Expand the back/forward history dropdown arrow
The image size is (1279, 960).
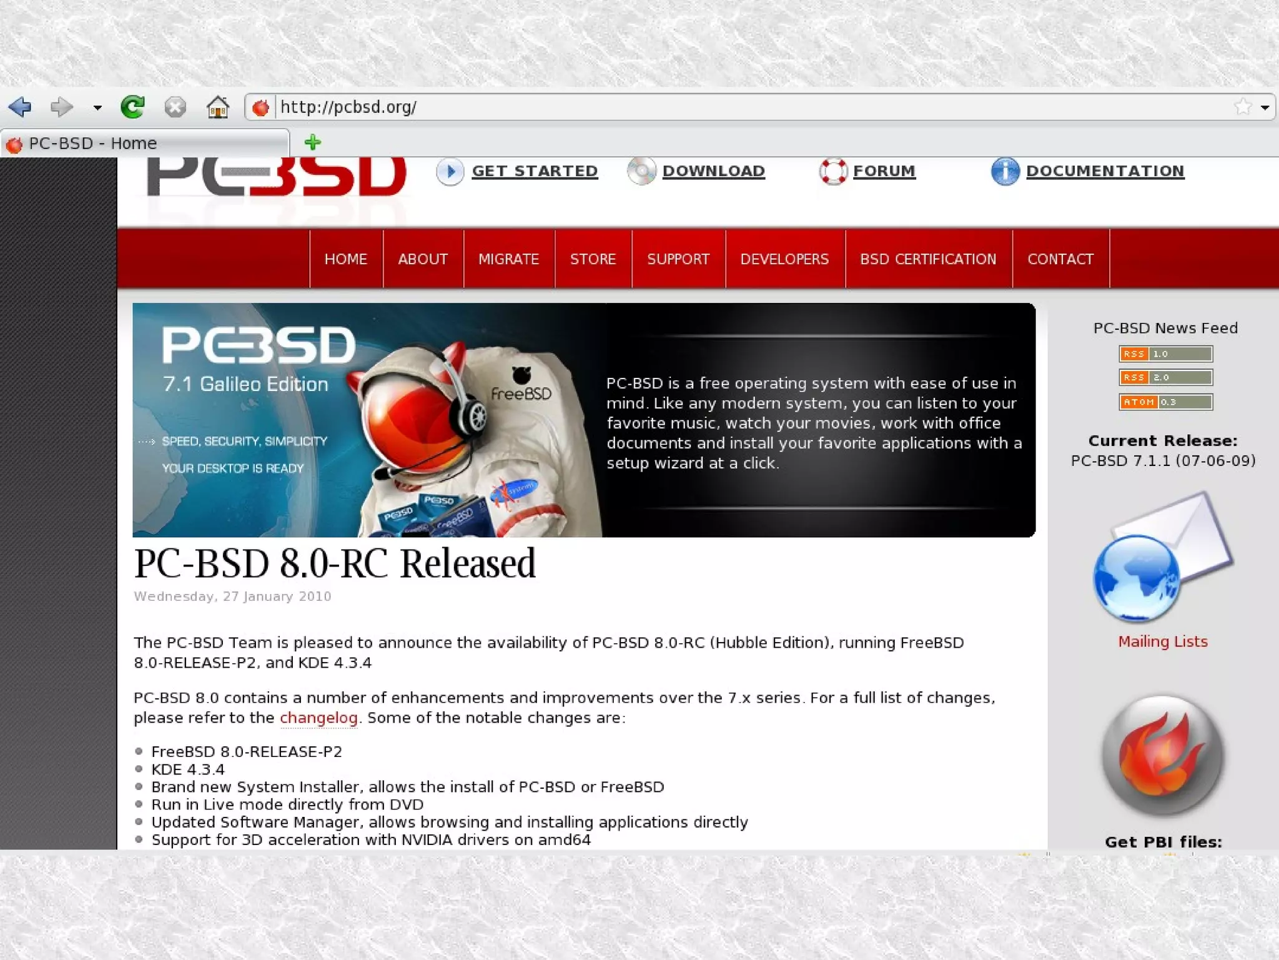[97, 107]
